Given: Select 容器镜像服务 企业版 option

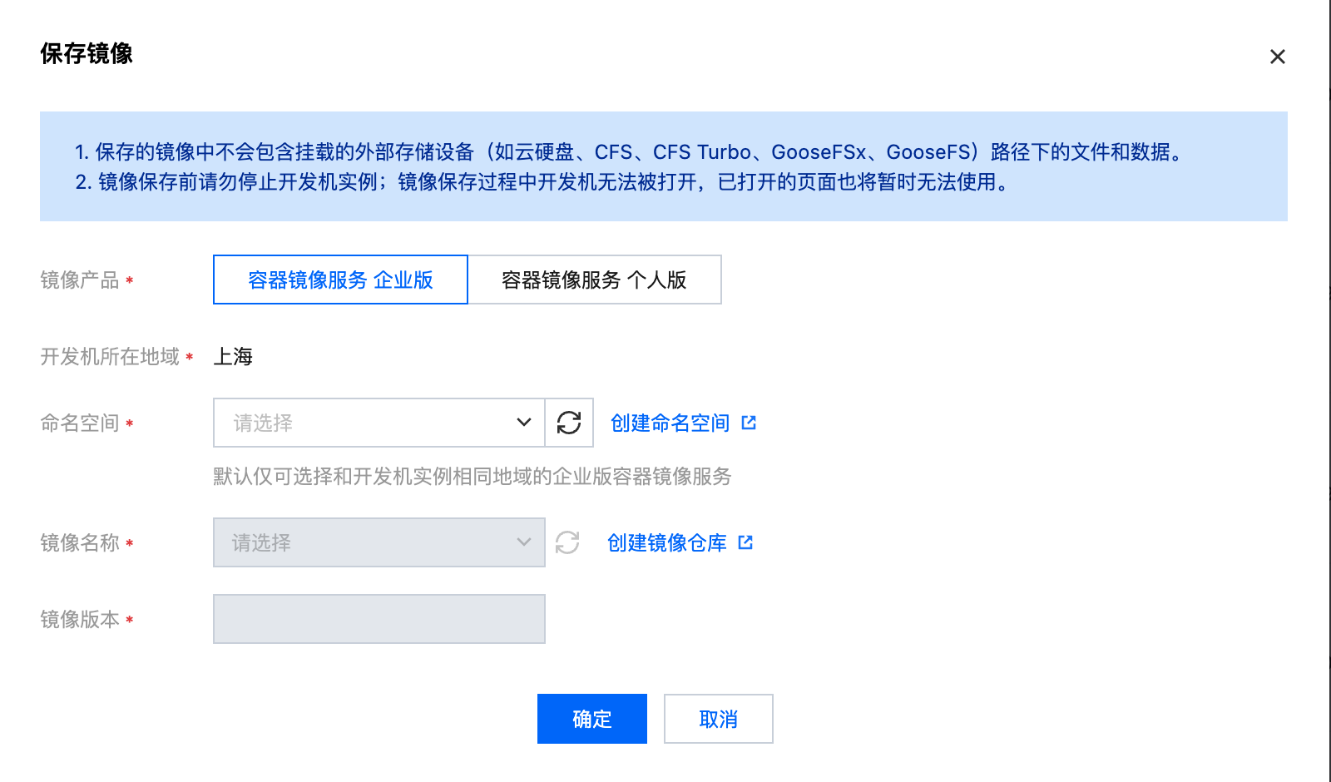Looking at the screenshot, I should [341, 280].
